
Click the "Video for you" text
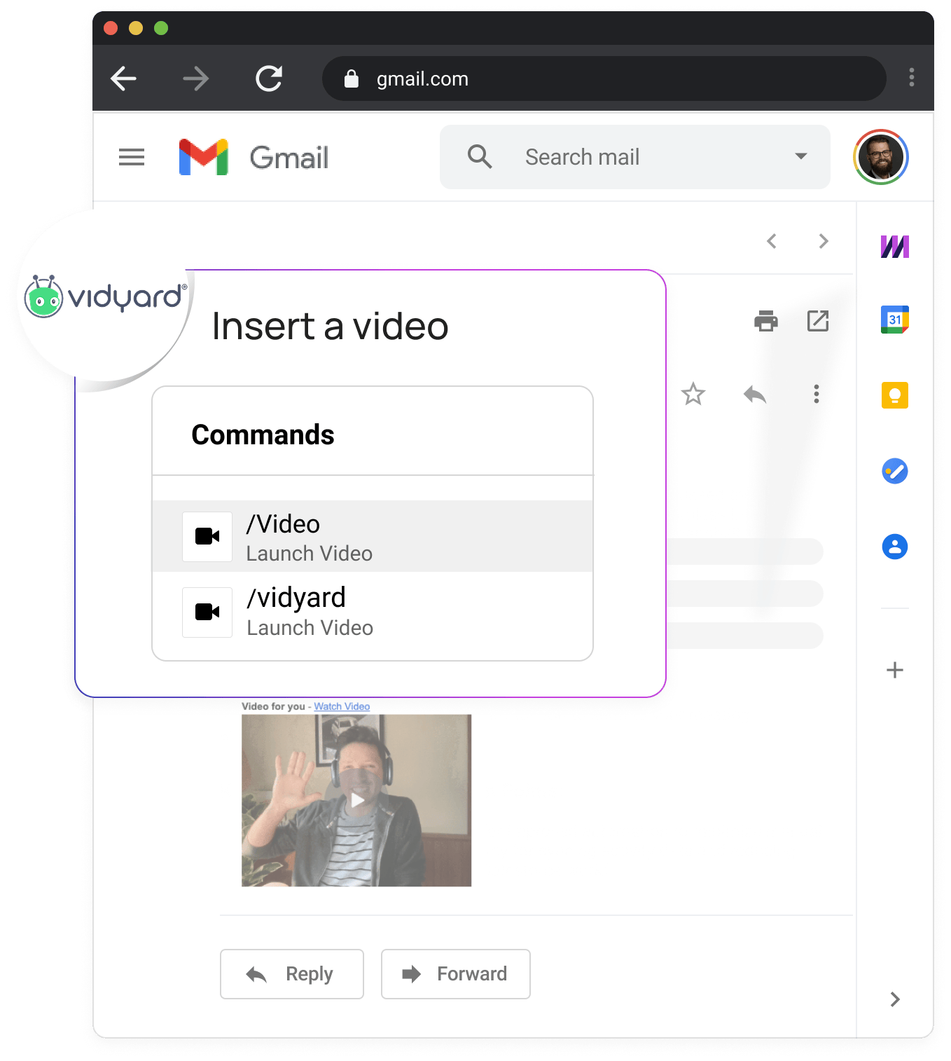click(273, 706)
